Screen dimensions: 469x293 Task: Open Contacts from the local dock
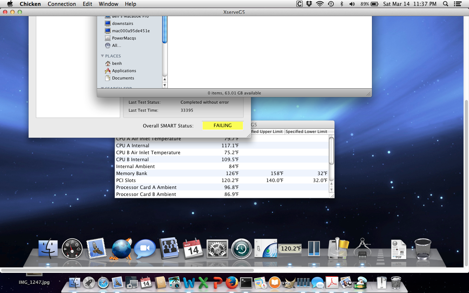[x=160, y=282]
